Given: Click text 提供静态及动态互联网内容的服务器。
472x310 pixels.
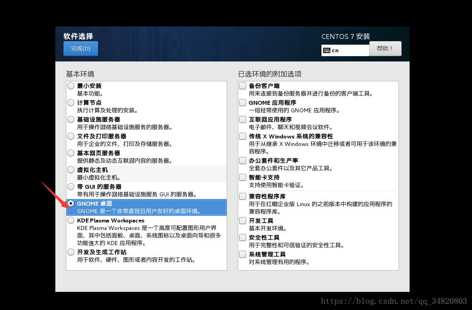Looking at the screenshot, I should (124, 161).
